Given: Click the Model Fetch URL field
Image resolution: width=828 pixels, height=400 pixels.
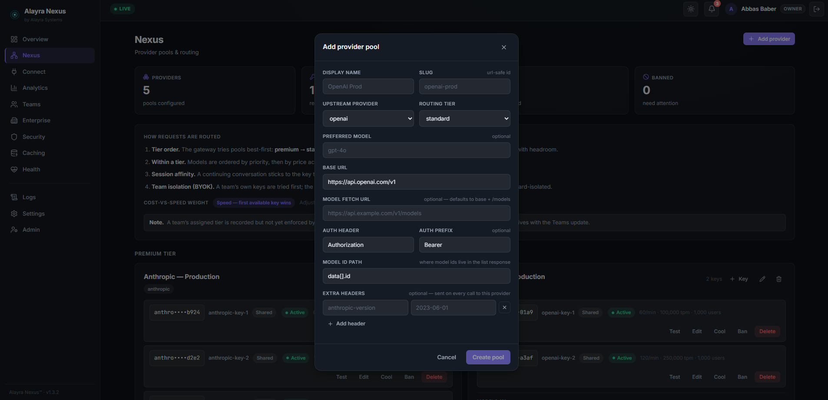Looking at the screenshot, I should click(x=417, y=213).
